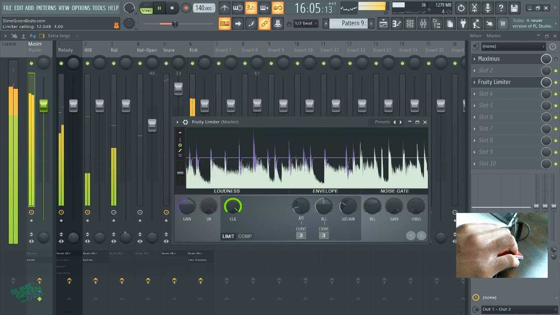Open Fruity Limiter display options dropdown arrow
This screenshot has height=315, width=560.
pyautogui.click(x=180, y=133)
